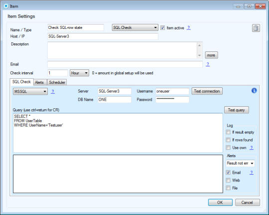Minimize the Item window
Viewport: 269px width, 215px height.
coord(238,6)
